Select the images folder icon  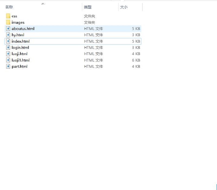pyautogui.click(x=8, y=22)
